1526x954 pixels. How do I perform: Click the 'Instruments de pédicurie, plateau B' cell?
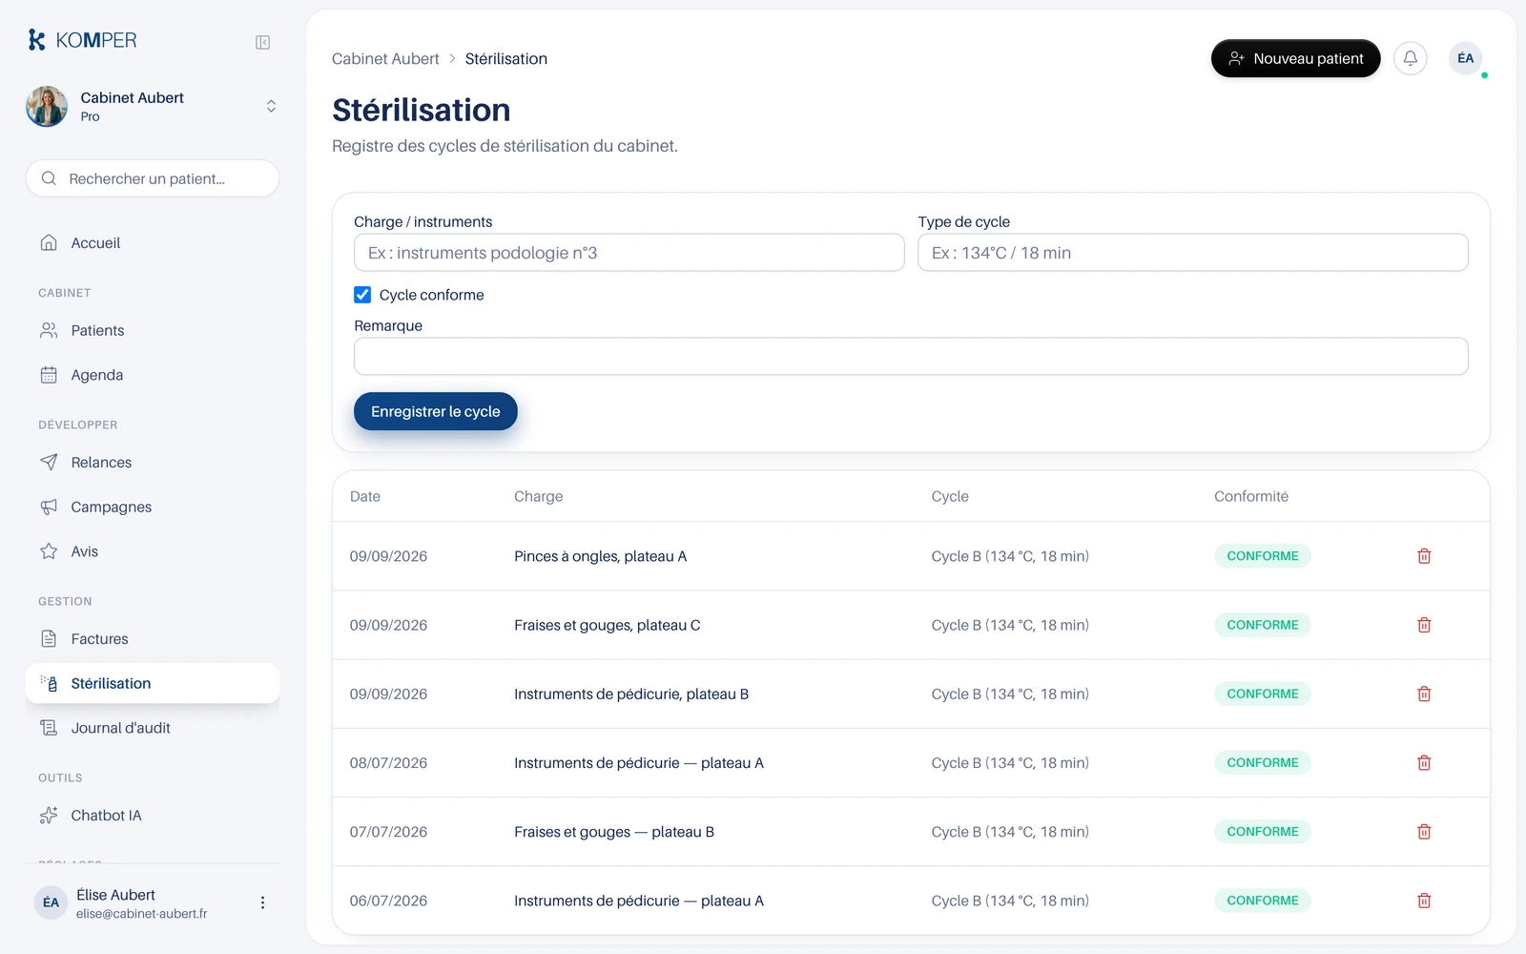(631, 694)
